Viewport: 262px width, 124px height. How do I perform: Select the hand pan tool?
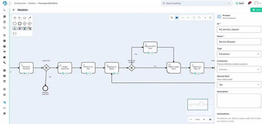coord(15,18)
